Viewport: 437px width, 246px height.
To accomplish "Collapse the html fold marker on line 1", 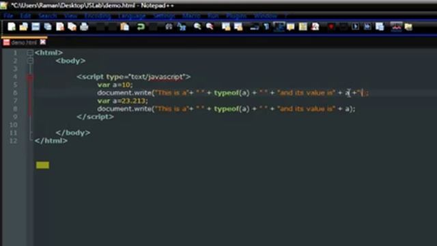I will [x=30, y=53].
